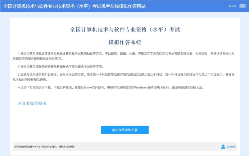Click the main heading 全国计算机技术与软件专业资格(水平)考试
Image resolution: width=249 pixels, height=156 pixels.
(x=124, y=29)
